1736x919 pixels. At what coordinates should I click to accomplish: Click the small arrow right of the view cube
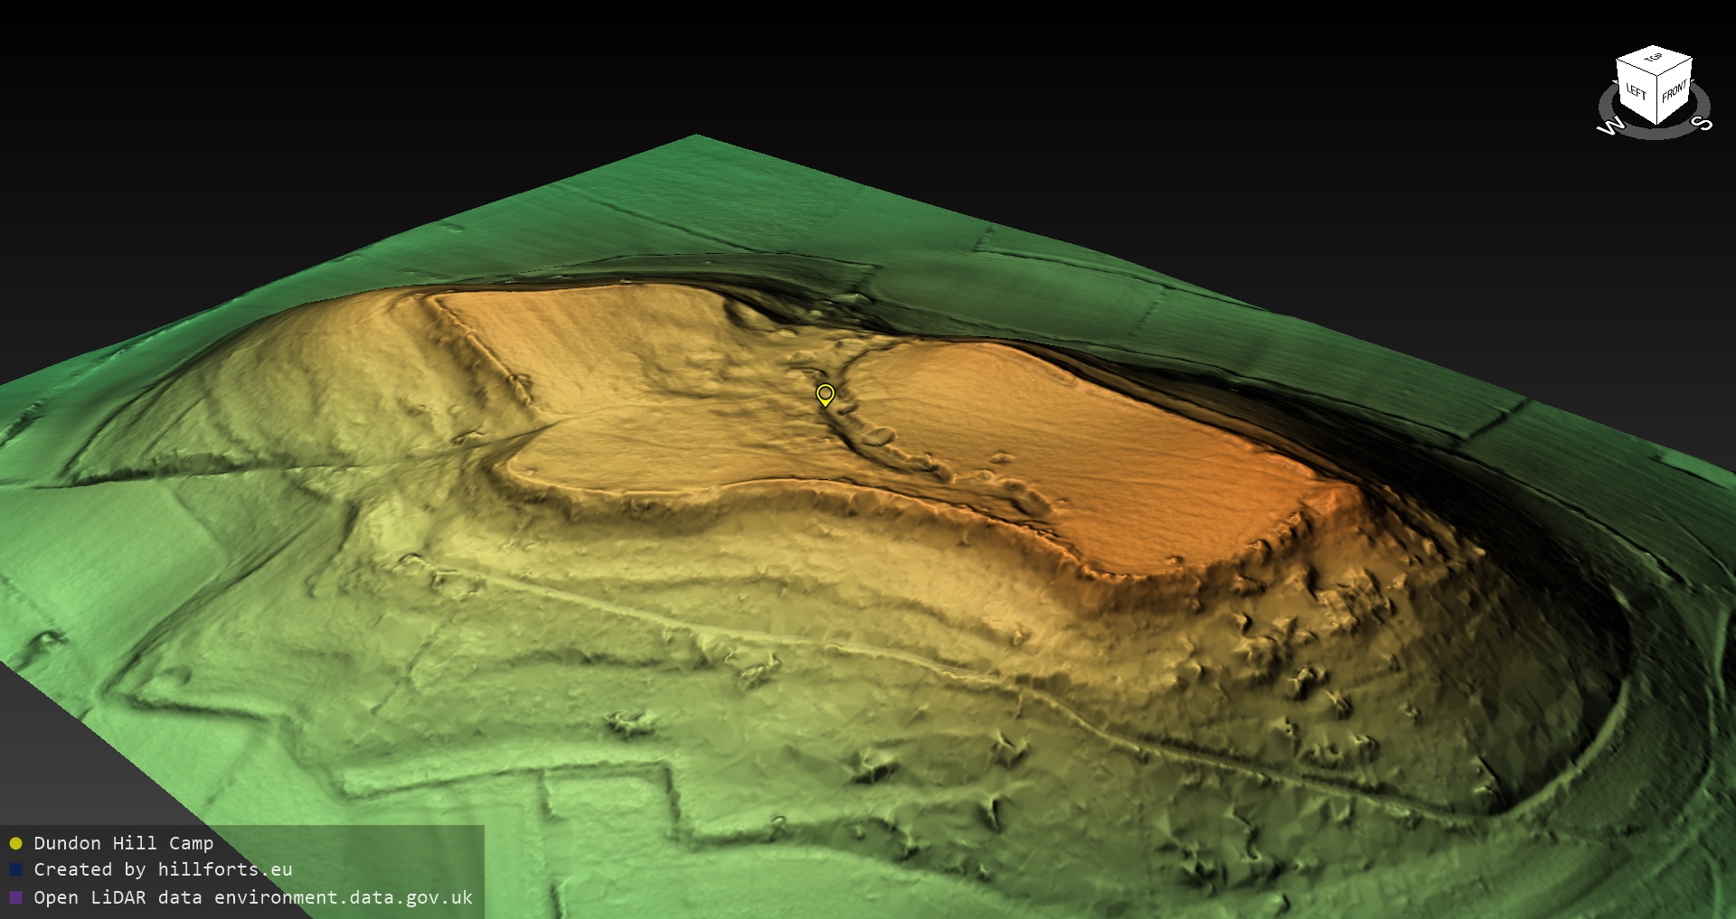[1694, 83]
